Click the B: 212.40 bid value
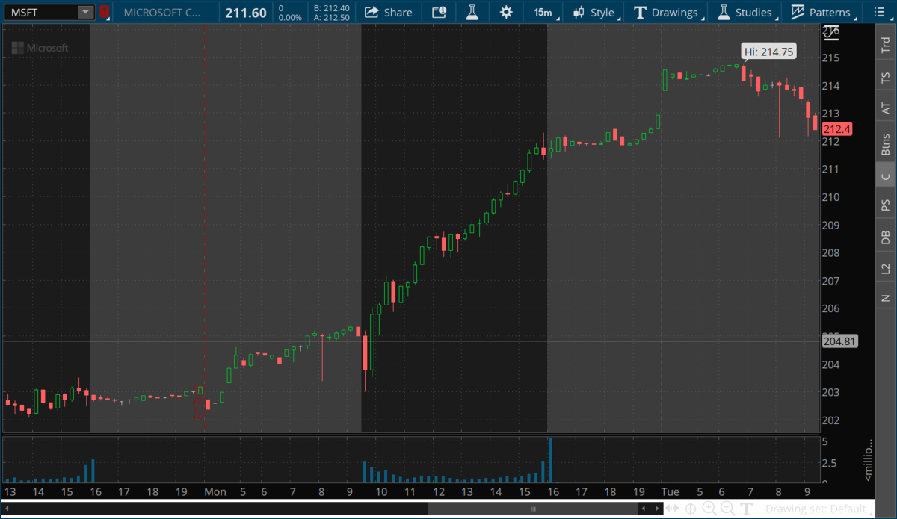Image resolution: width=897 pixels, height=519 pixels. pos(332,7)
